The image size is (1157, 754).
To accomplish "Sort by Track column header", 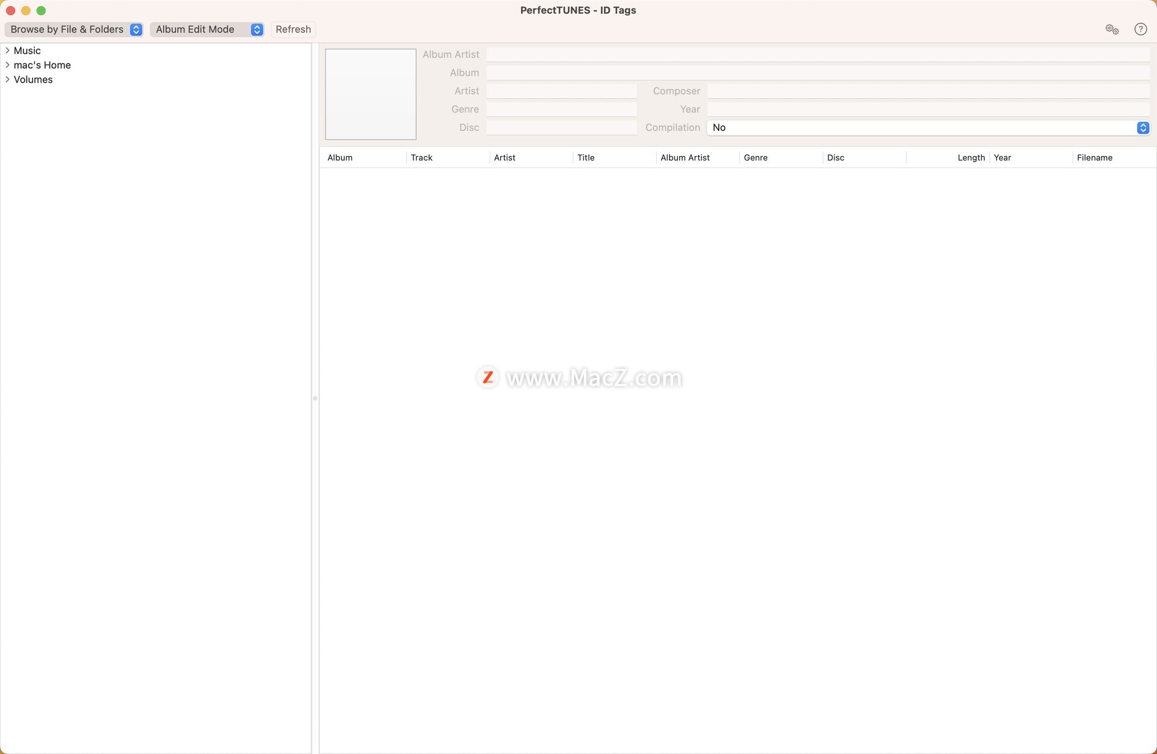I will (x=448, y=158).
